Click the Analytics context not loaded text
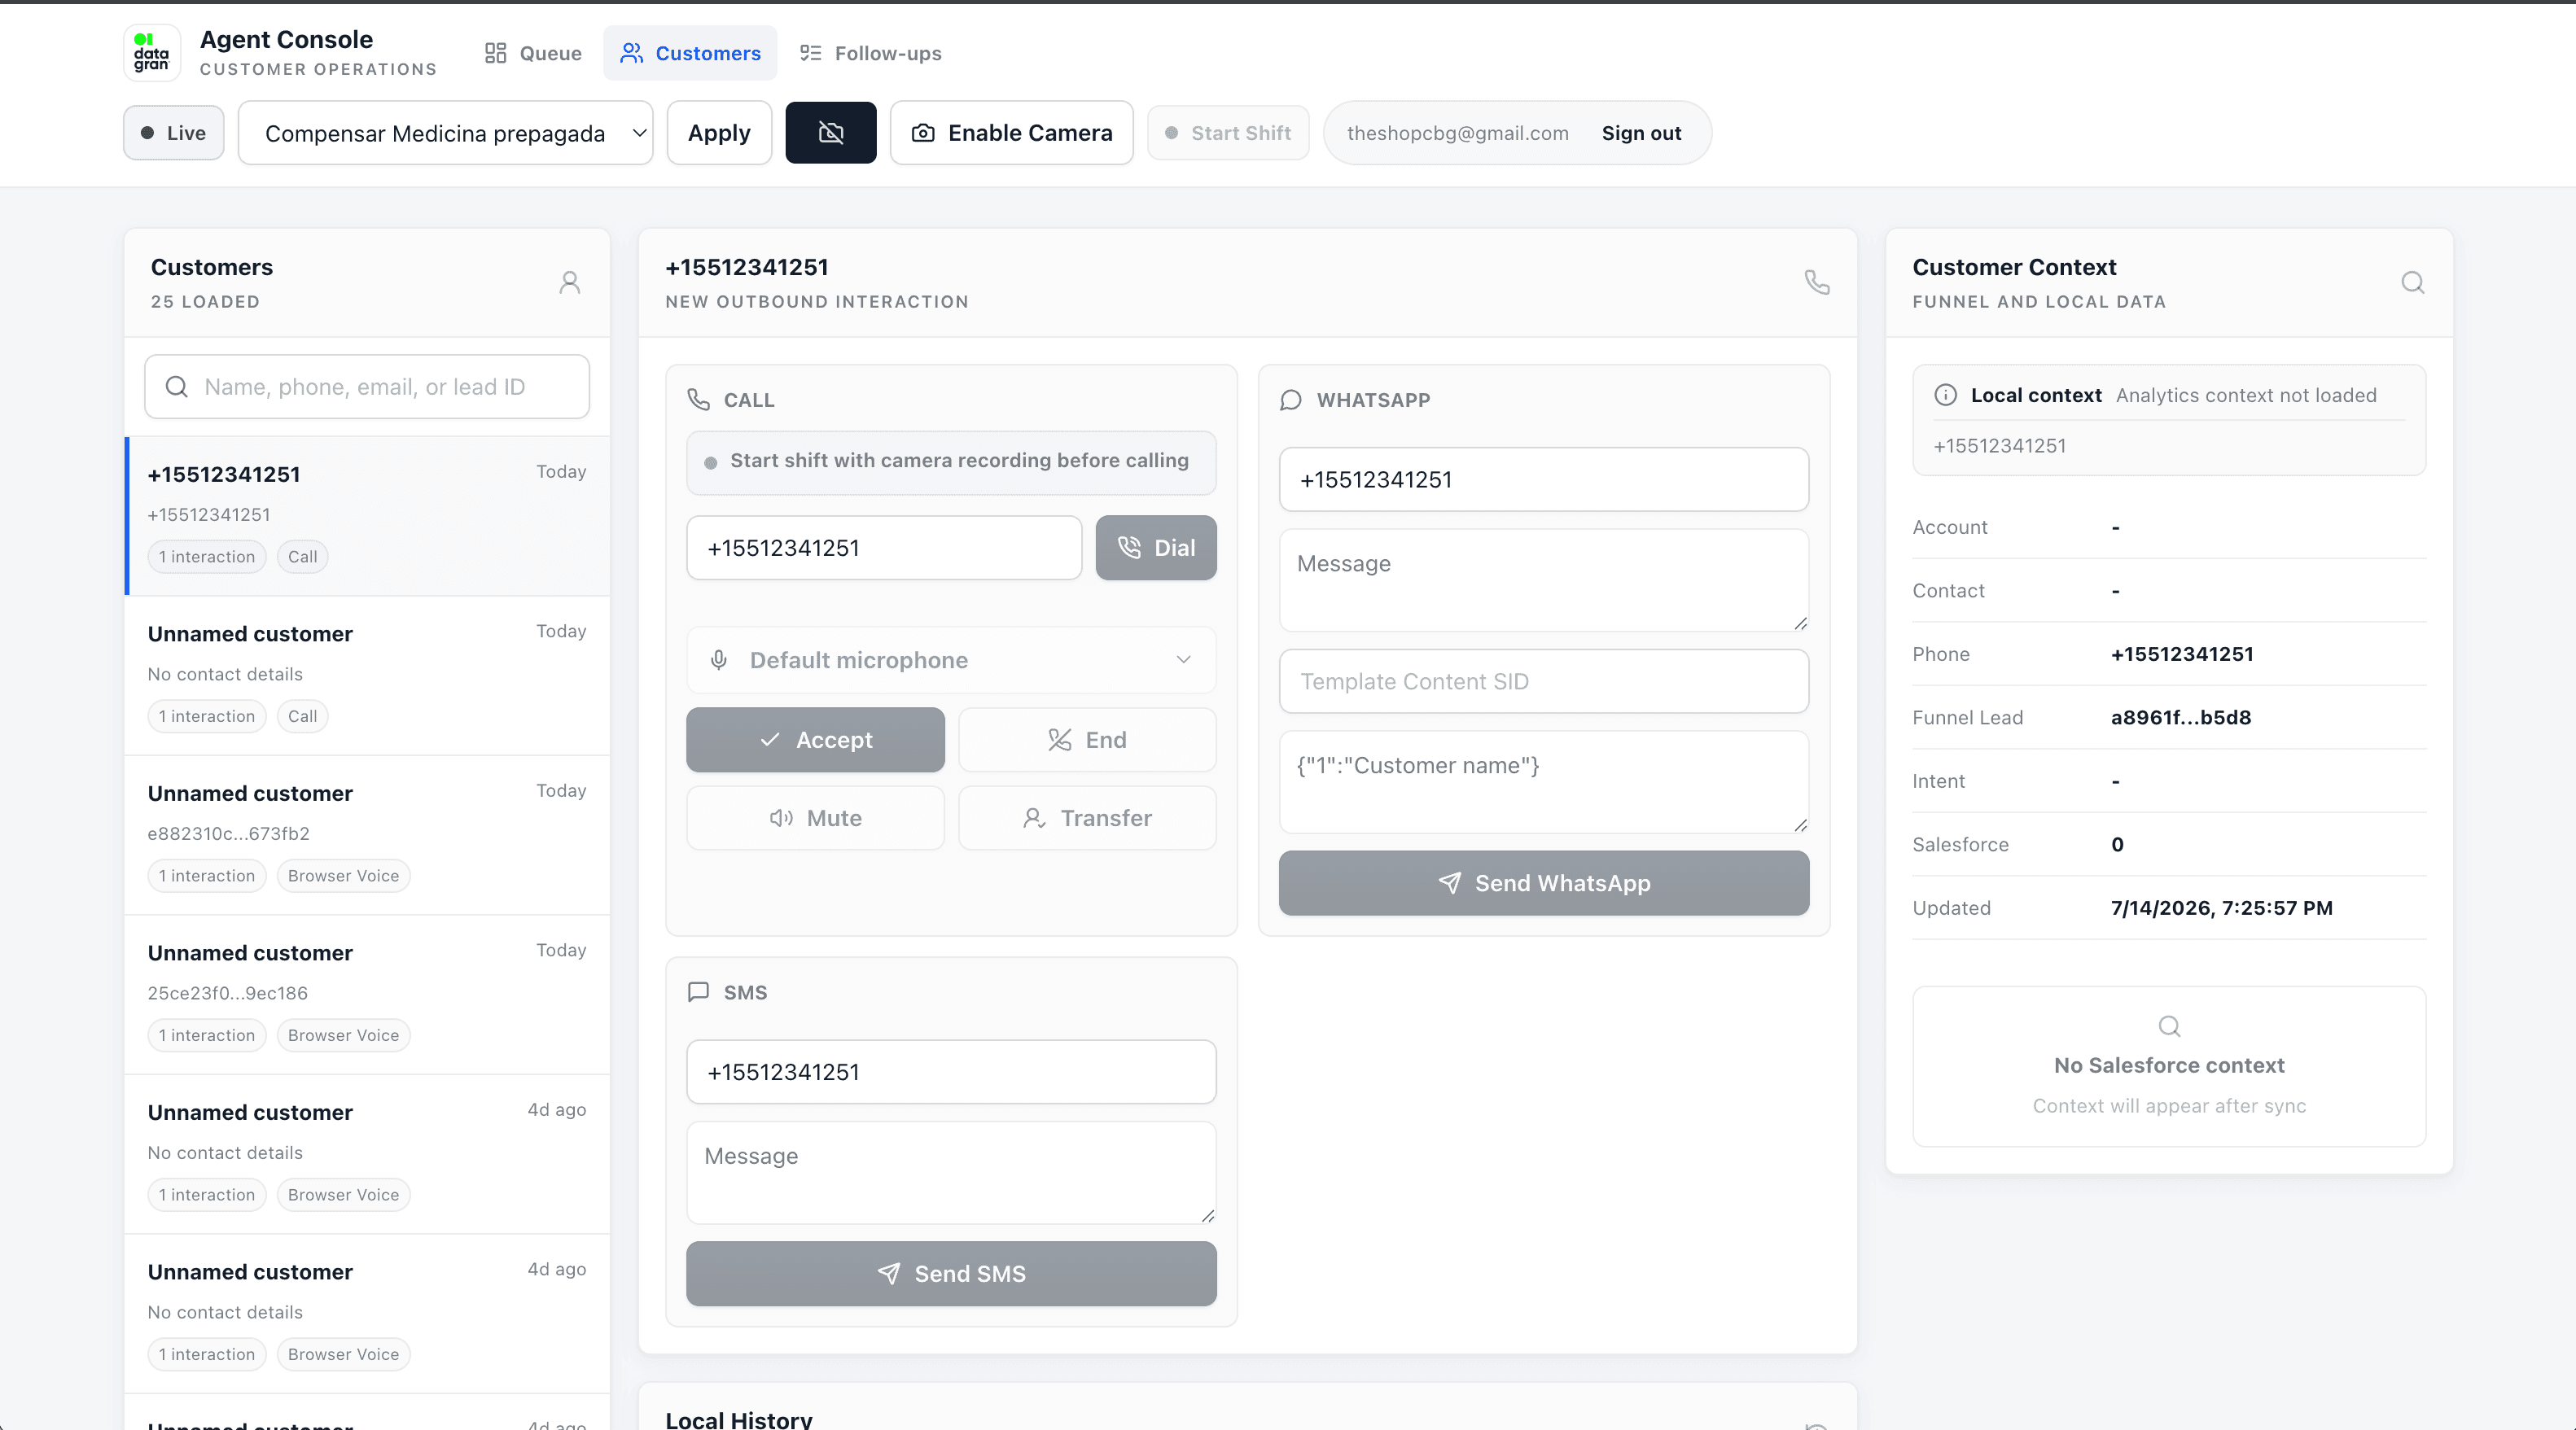 click(x=2246, y=395)
